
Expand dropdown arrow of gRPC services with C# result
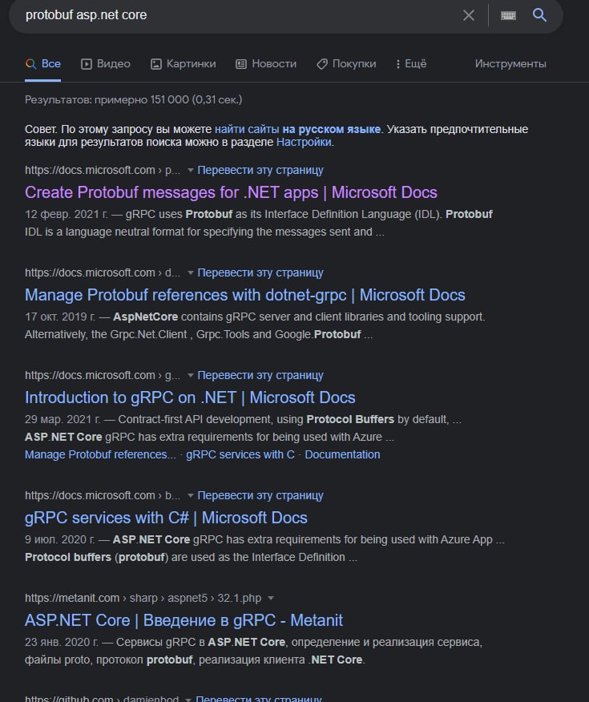coord(190,496)
